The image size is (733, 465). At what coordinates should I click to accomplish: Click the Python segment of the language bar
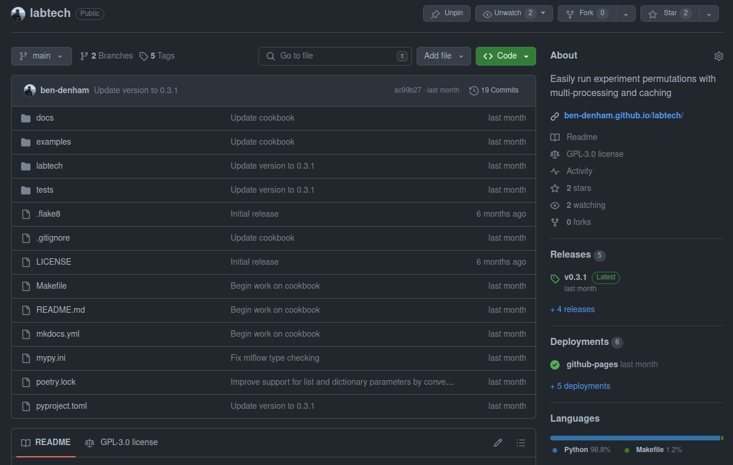coord(635,438)
